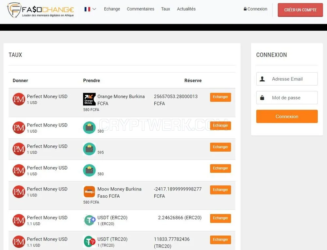
Task: Select reserve value 11833.77782436 (TRC20)
Action: (x=172, y=242)
